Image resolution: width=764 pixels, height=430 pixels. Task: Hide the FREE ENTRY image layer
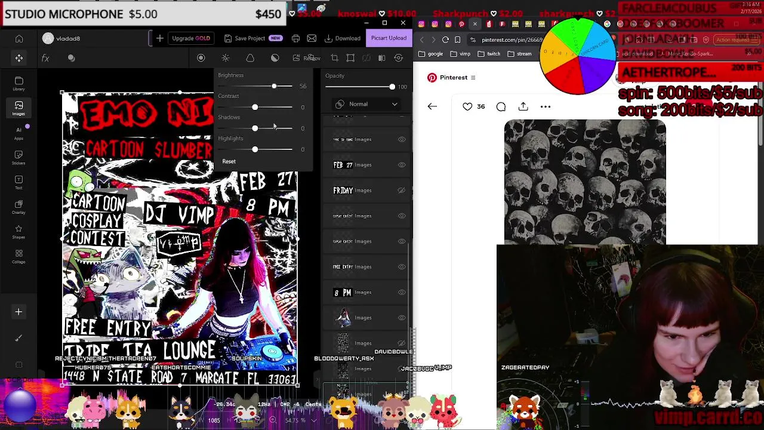pos(402,267)
